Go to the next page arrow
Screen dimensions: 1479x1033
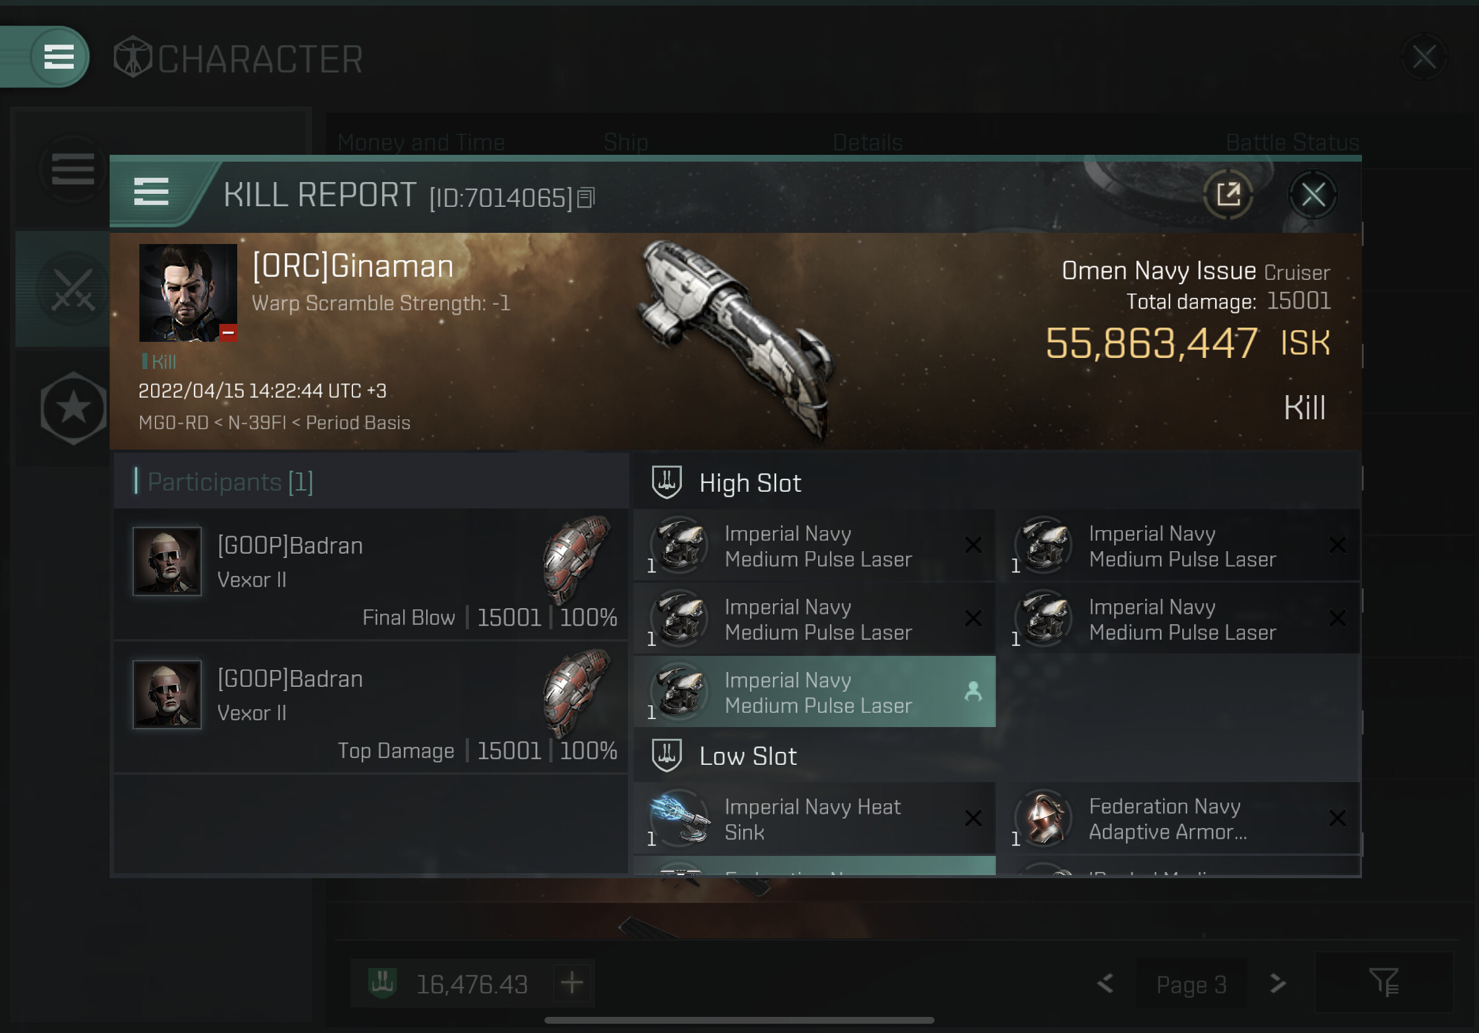1277,983
